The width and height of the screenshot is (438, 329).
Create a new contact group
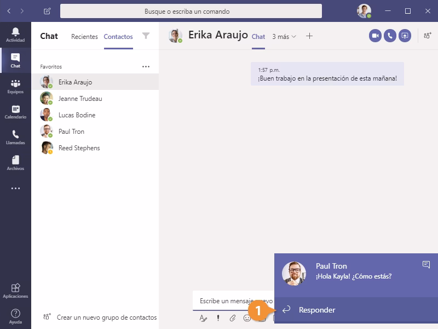coord(100,317)
